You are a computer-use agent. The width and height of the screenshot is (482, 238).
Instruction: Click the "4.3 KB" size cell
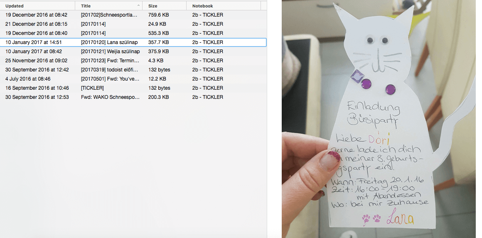[156, 61]
